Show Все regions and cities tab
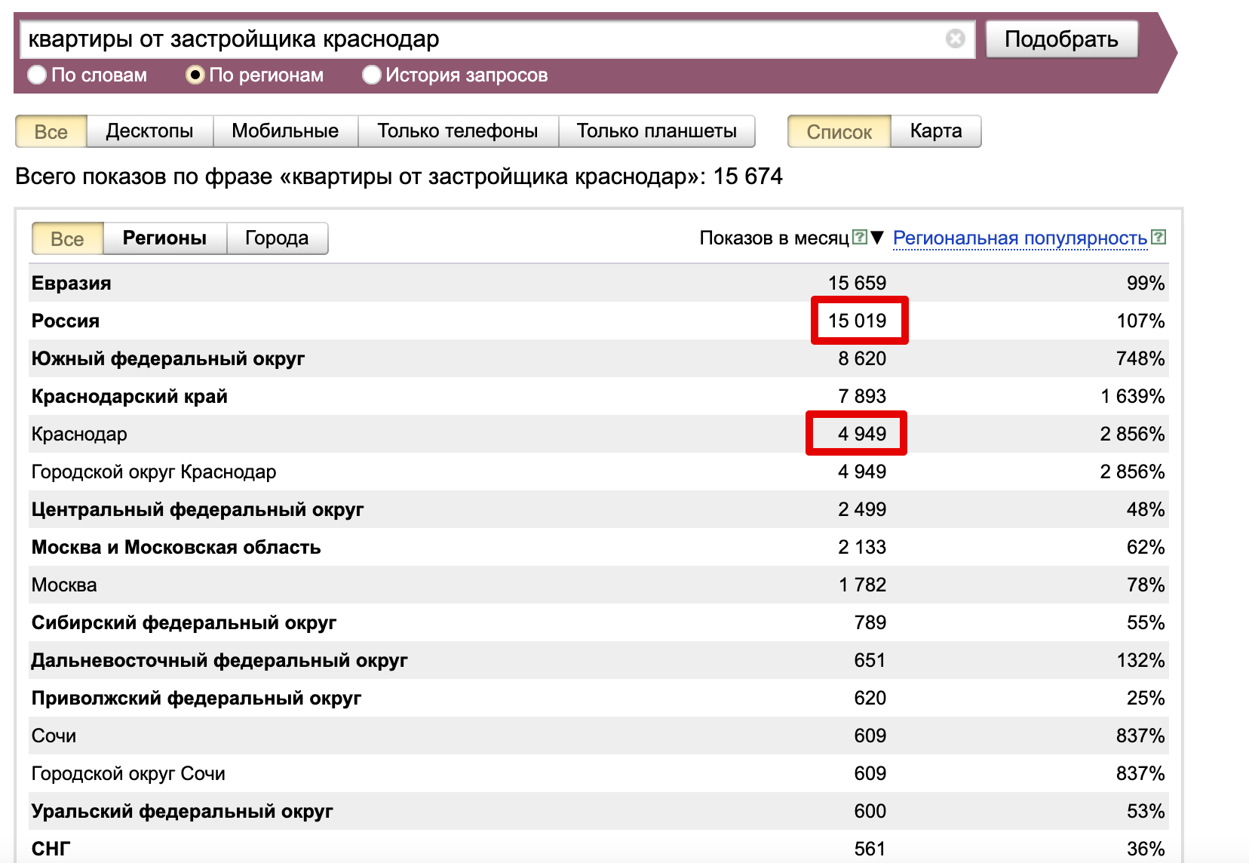 [x=67, y=238]
